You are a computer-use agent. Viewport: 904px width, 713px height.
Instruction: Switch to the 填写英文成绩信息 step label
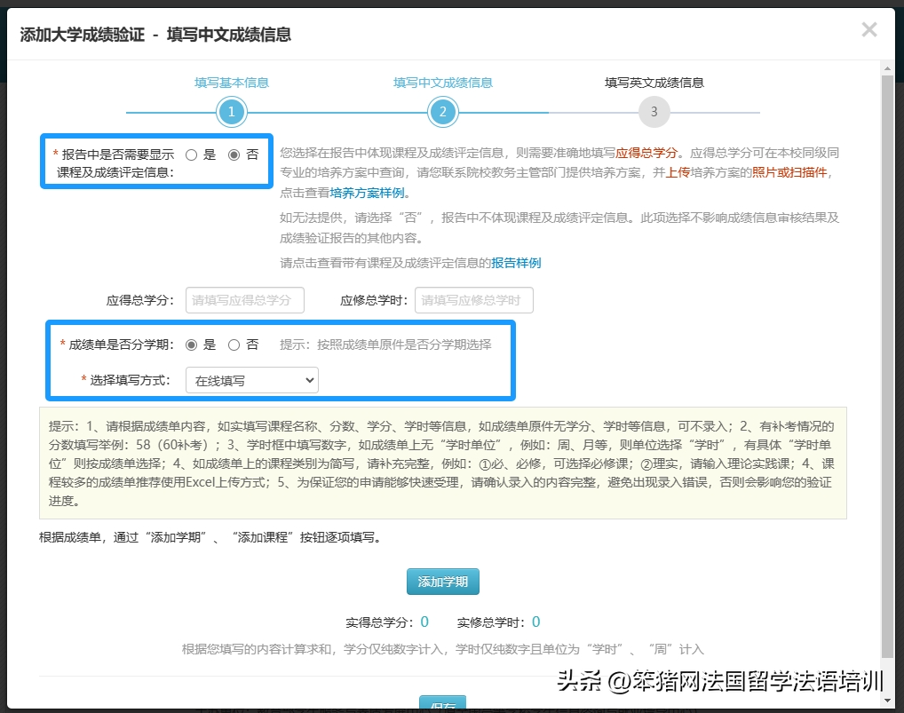click(654, 83)
